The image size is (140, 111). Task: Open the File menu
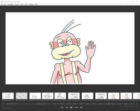pos(2,4)
